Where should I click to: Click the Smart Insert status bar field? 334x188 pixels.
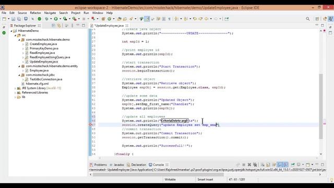pyautogui.click(x=205, y=180)
